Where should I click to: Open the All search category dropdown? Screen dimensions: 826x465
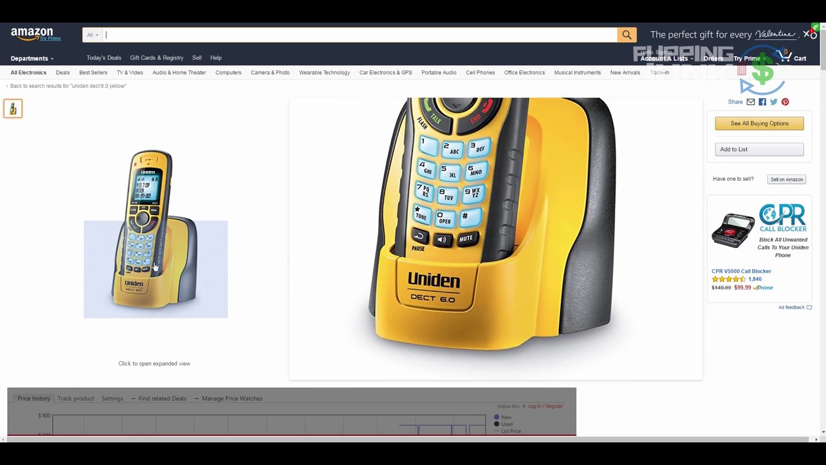point(93,35)
